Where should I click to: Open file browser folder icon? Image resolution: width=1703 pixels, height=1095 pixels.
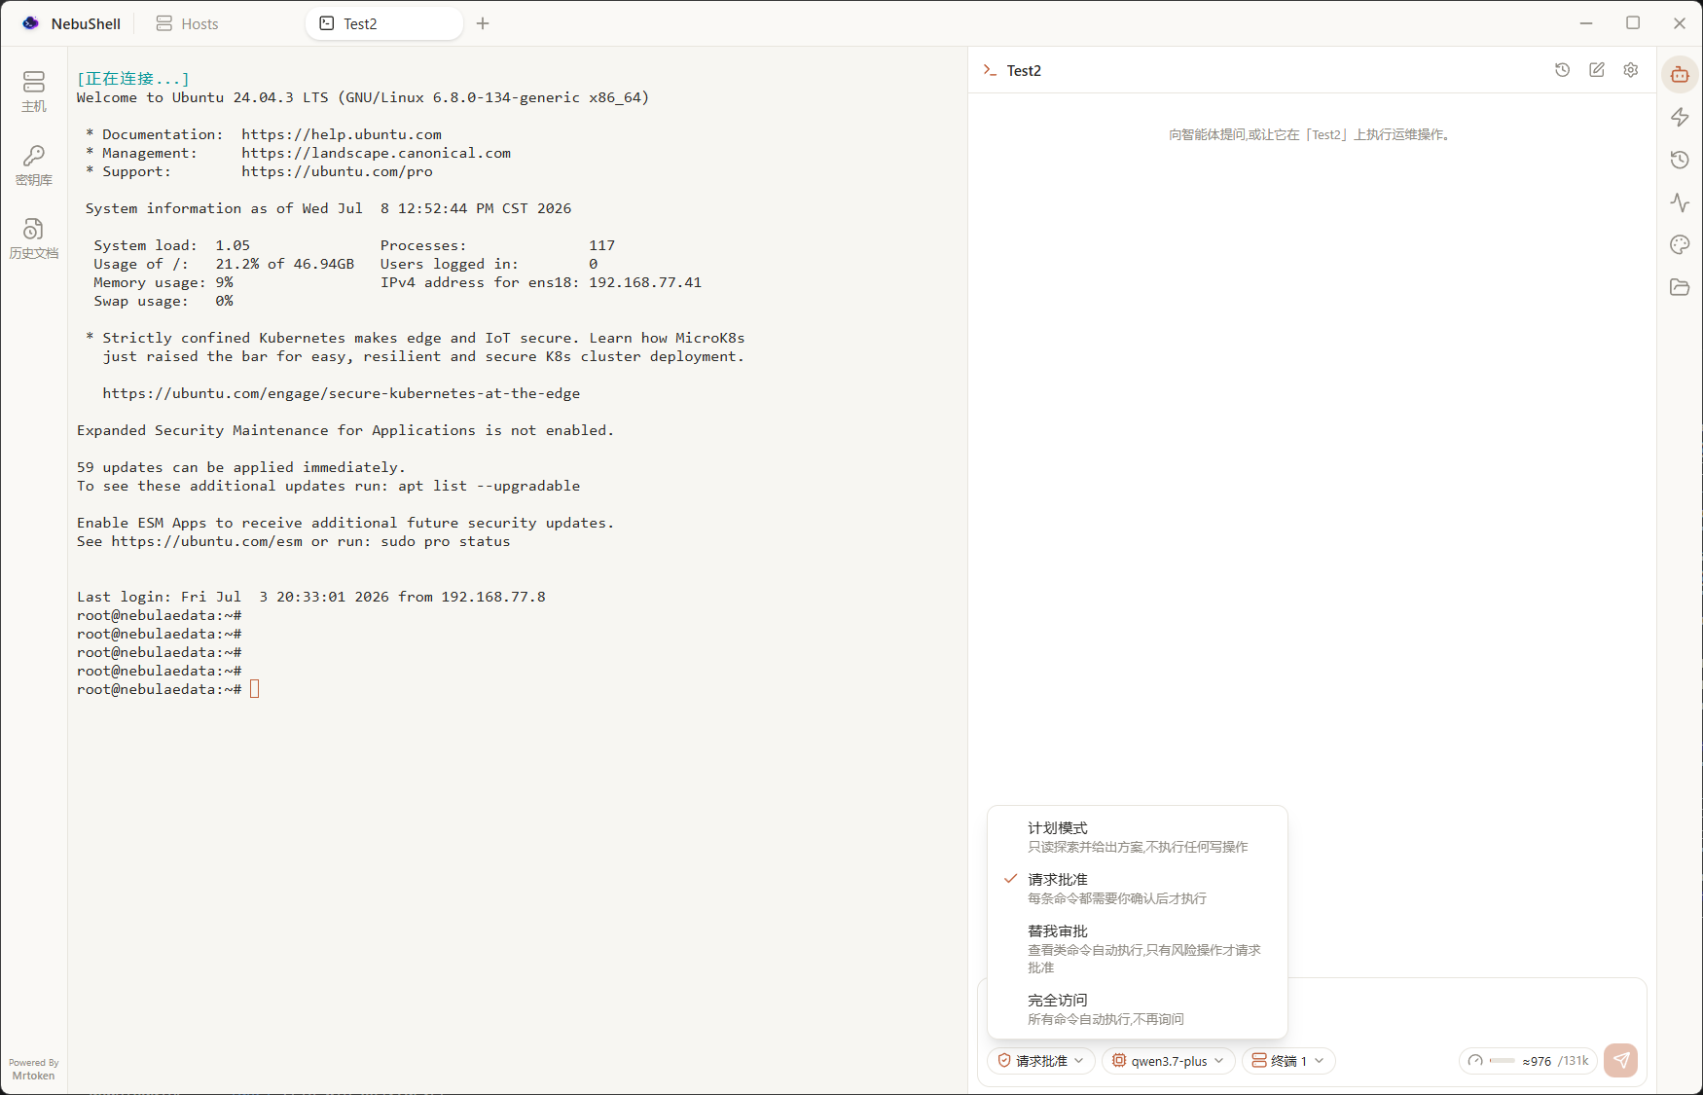coord(1680,287)
